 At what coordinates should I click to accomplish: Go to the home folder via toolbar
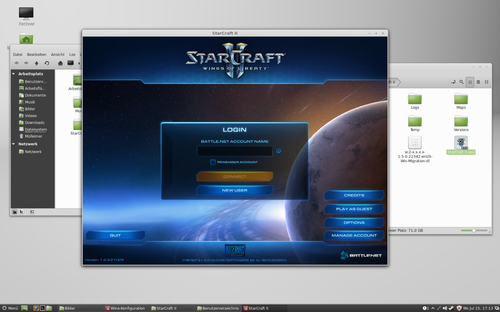click(61, 63)
